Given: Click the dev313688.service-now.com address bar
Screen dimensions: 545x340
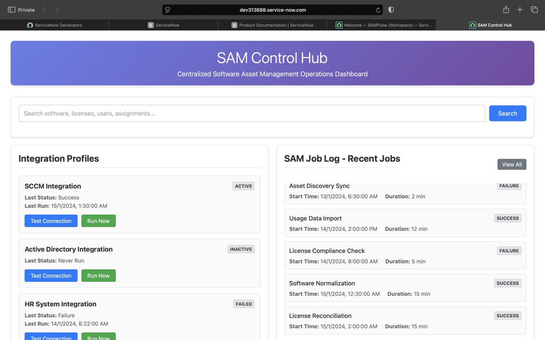Looking at the screenshot, I should [272, 10].
